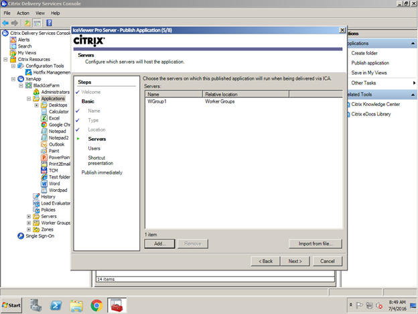Collapse the Applications tree node

coord(29,99)
